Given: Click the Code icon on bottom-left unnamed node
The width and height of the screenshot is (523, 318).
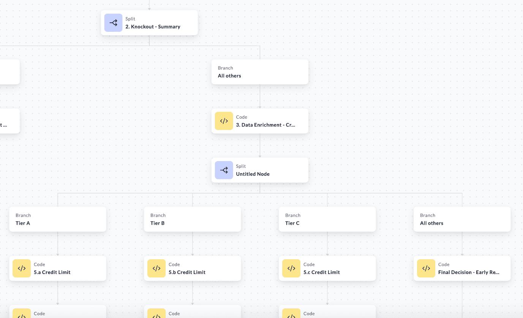Looking at the screenshot, I should tap(22, 315).
